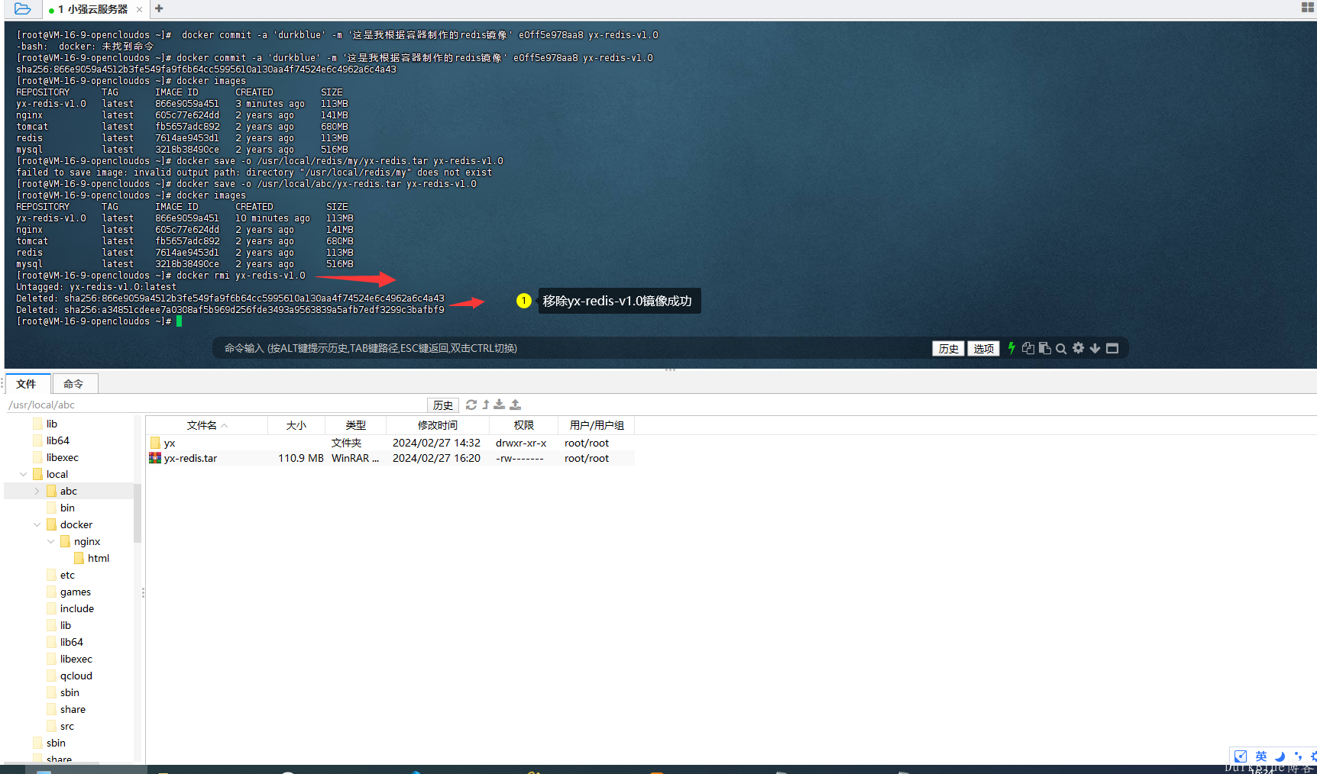This screenshot has width=1317, height=774.
Task: Click the folder tree vertical scrollbar
Action: coord(138,512)
